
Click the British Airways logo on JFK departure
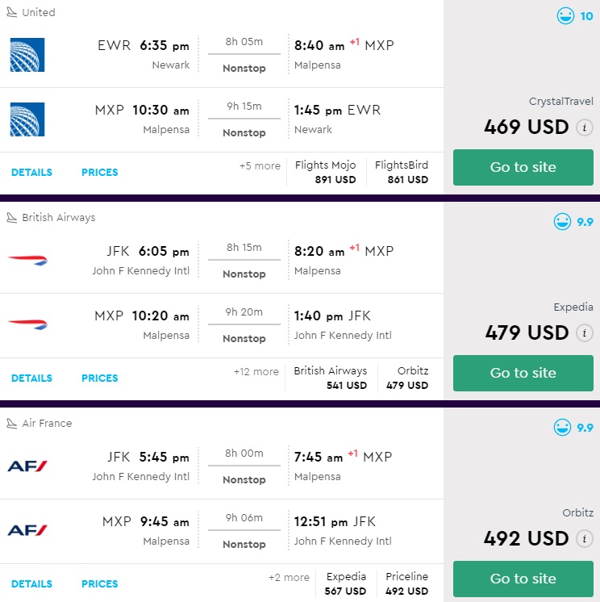click(27, 260)
